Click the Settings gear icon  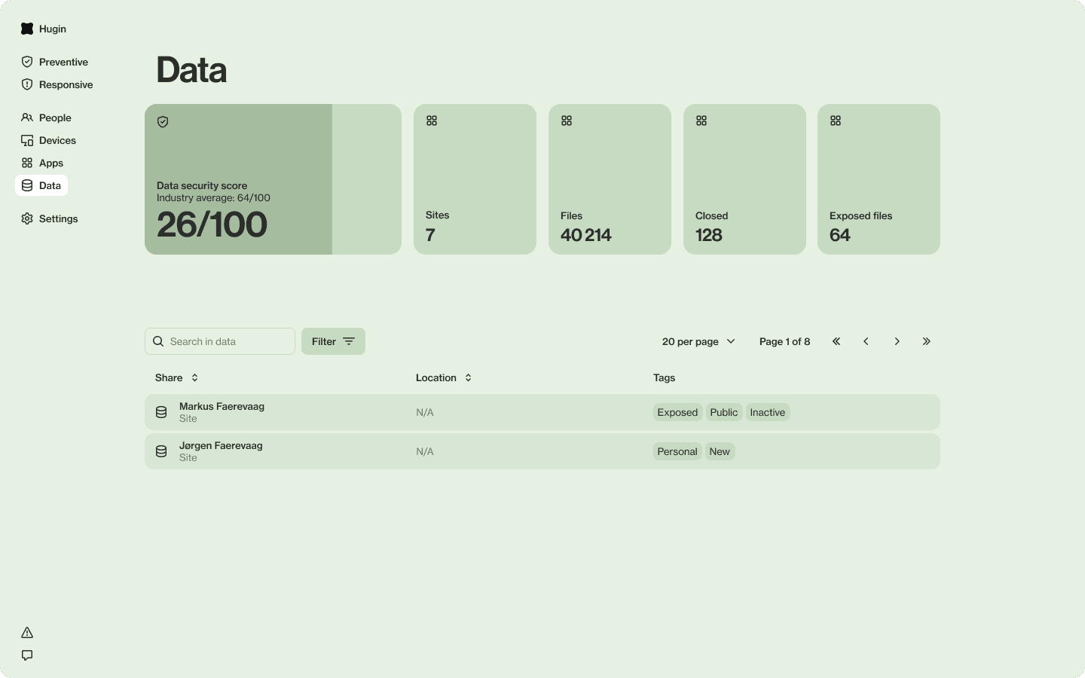click(27, 218)
